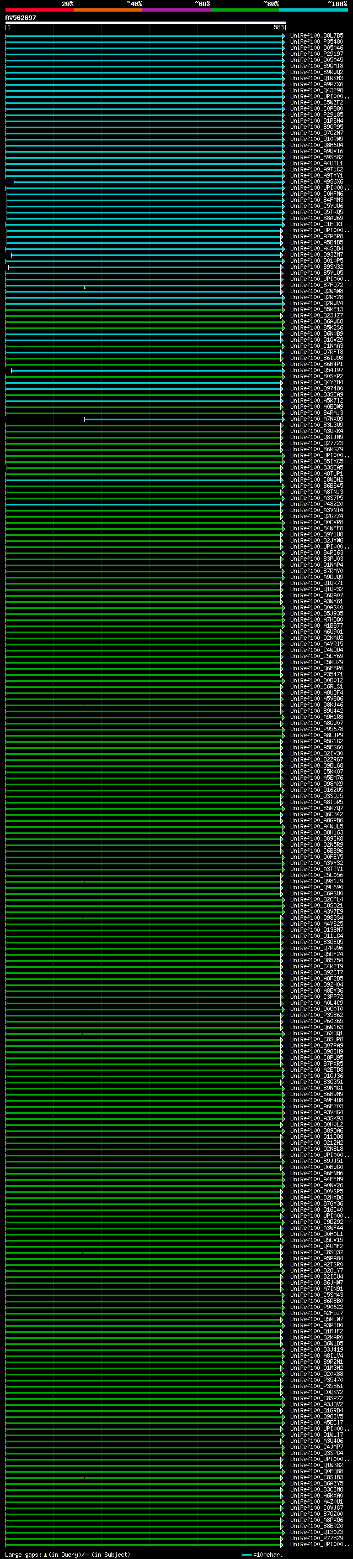353x1559 pixels.
Task: Select the UniRef100_A9TYY1 label
Action: (317, 175)
